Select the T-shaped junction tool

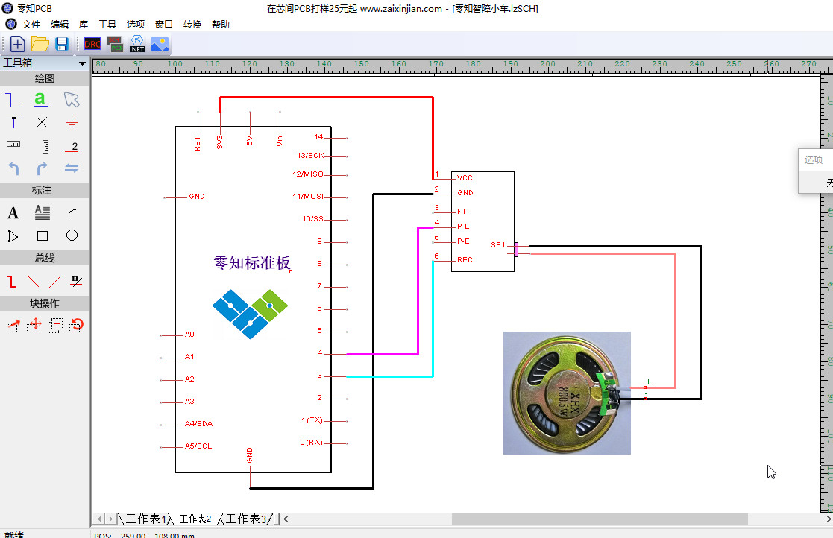pyautogui.click(x=13, y=122)
